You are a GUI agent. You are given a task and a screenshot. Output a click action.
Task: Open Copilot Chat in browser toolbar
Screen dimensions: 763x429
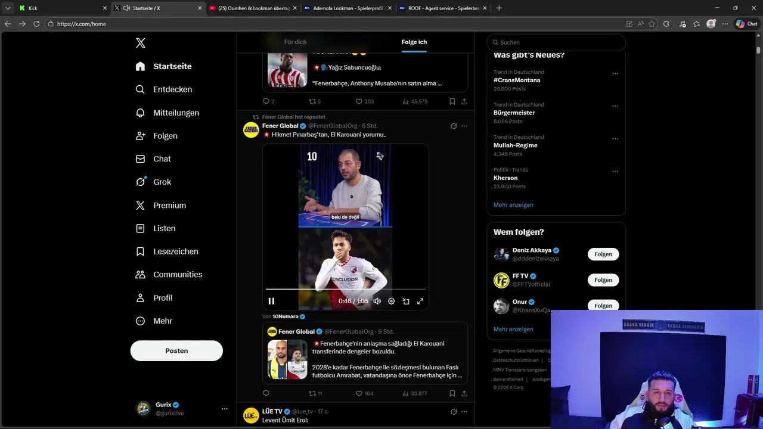coord(746,24)
